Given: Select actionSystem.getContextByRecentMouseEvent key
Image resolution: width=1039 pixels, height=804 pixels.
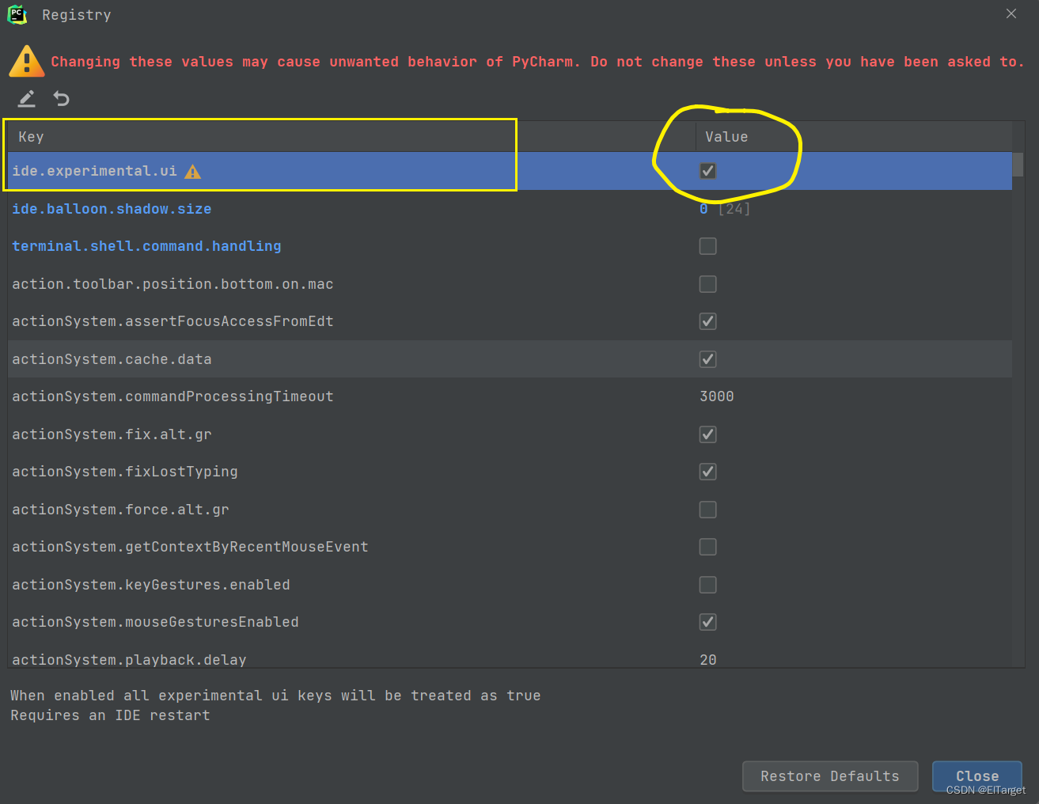Looking at the screenshot, I should [190, 547].
